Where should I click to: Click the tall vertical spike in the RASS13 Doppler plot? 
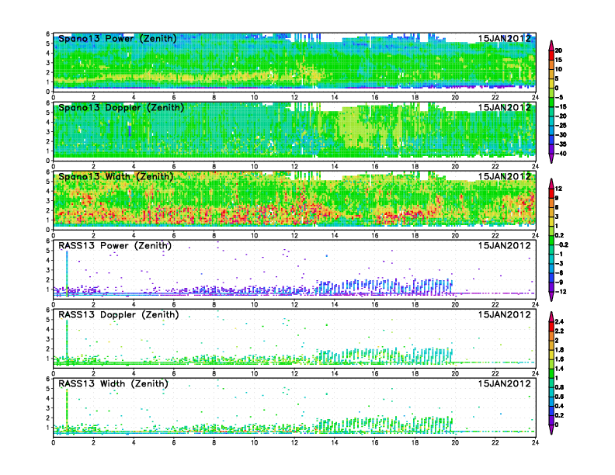[67, 342]
